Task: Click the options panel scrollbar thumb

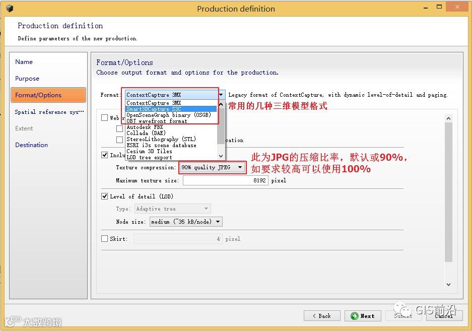Action: click(448, 192)
